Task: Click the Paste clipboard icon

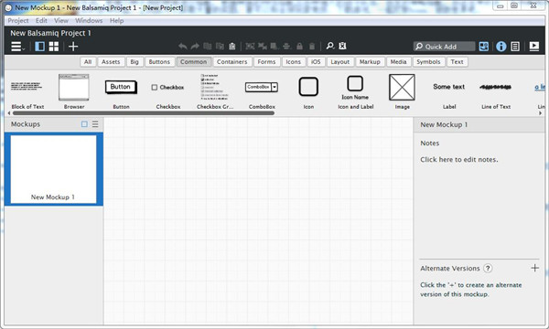Action: coord(231,46)
